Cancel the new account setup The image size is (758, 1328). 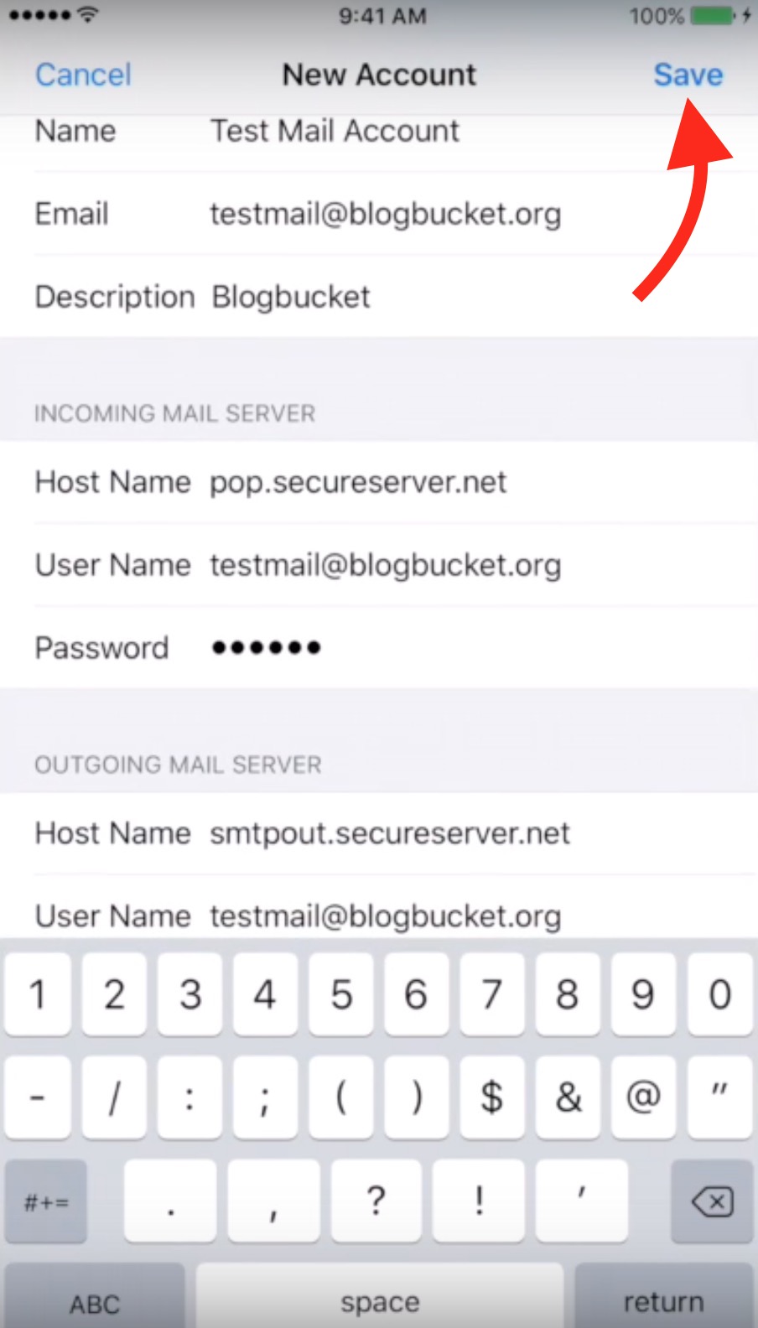[83, 75]
